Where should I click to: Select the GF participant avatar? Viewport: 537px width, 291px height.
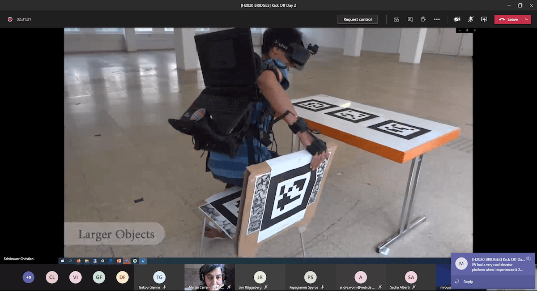[x=99, y=278]
